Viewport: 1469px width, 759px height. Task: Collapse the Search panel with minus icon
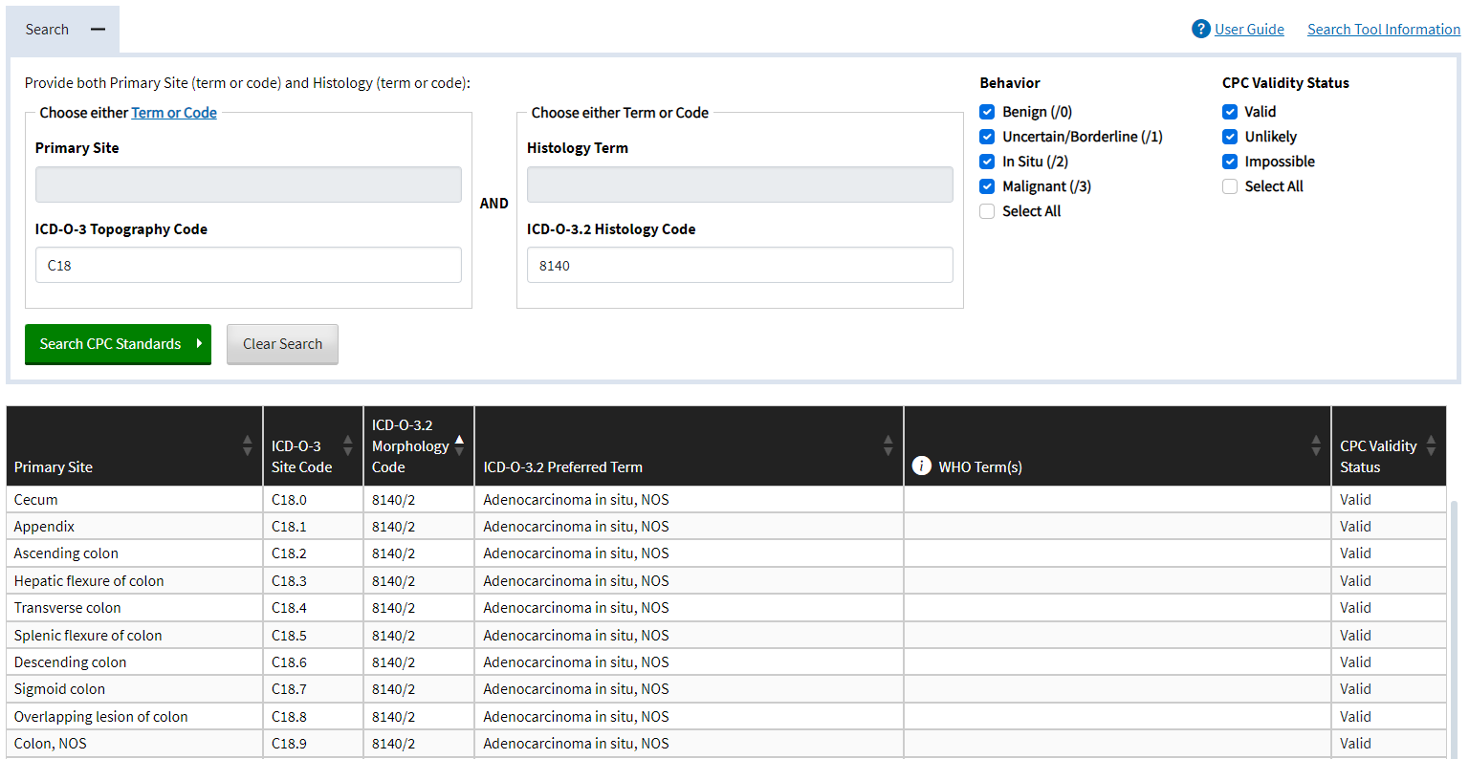click(98, 30)
